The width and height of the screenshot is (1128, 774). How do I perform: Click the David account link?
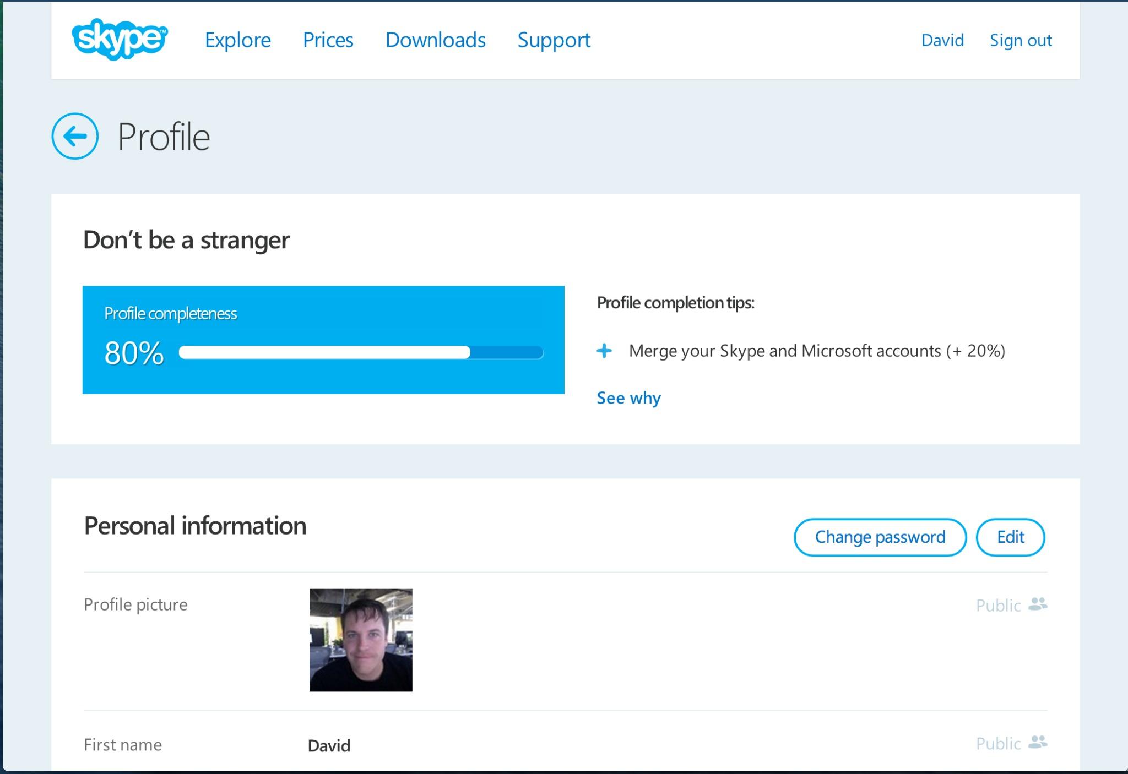[942, 40]
